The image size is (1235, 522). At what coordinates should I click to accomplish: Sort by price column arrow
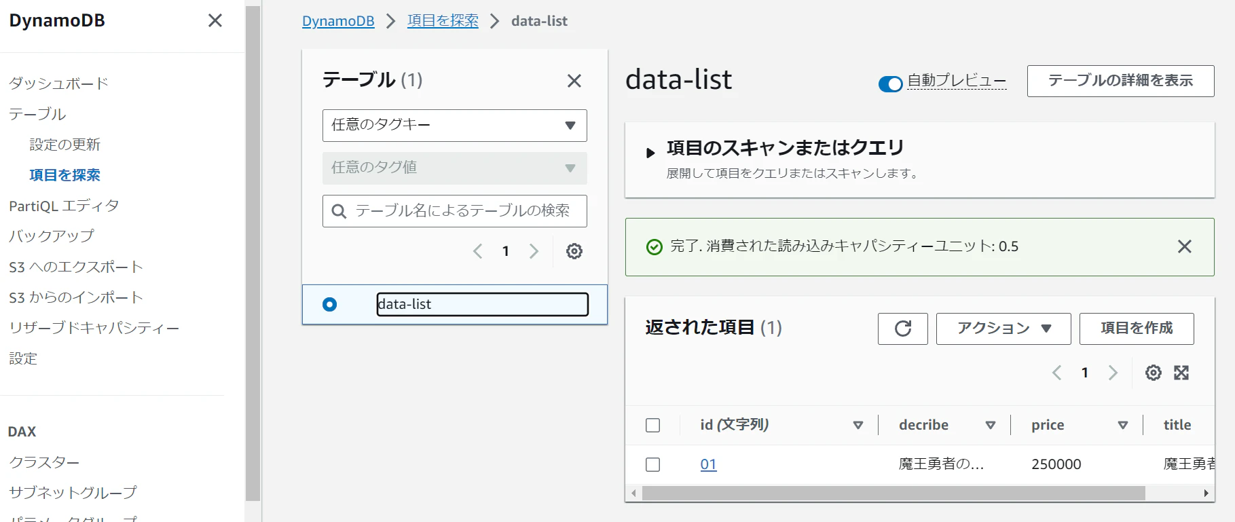click(x=1123, y=425)
